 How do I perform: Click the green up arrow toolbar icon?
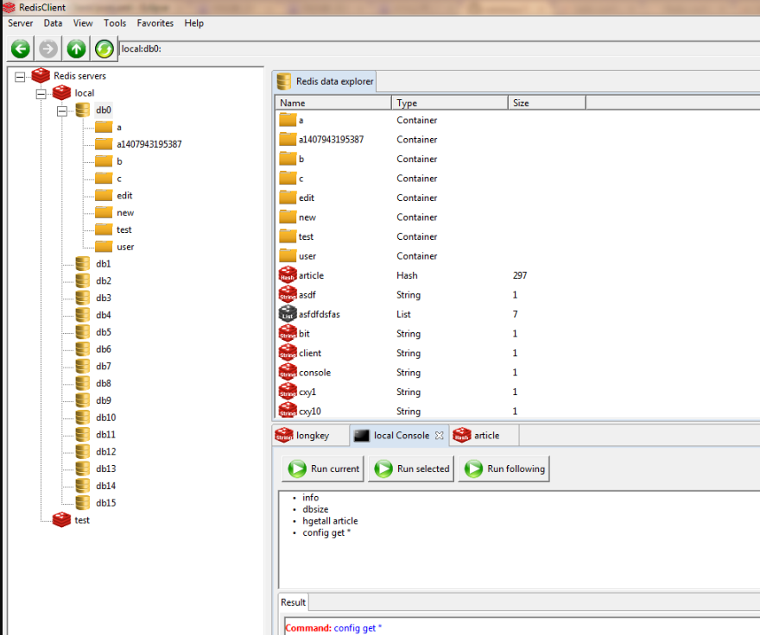coord(76,49)
